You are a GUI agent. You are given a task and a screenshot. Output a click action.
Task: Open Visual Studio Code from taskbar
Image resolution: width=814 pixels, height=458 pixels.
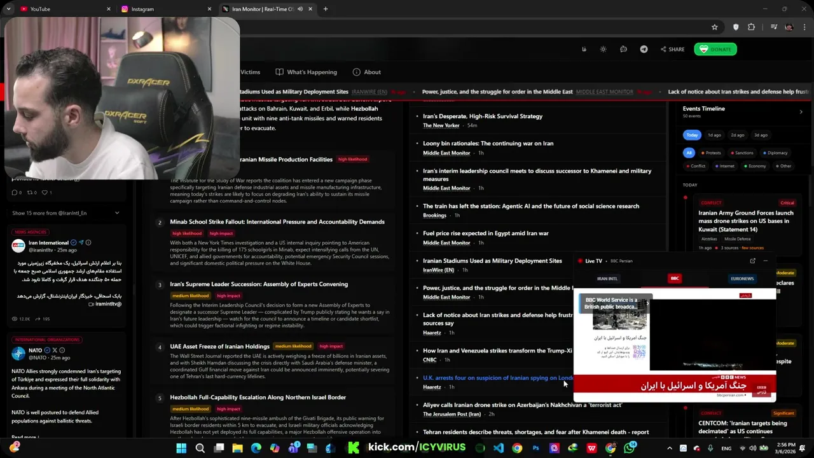pyautogui.click(x=499, y=448)
